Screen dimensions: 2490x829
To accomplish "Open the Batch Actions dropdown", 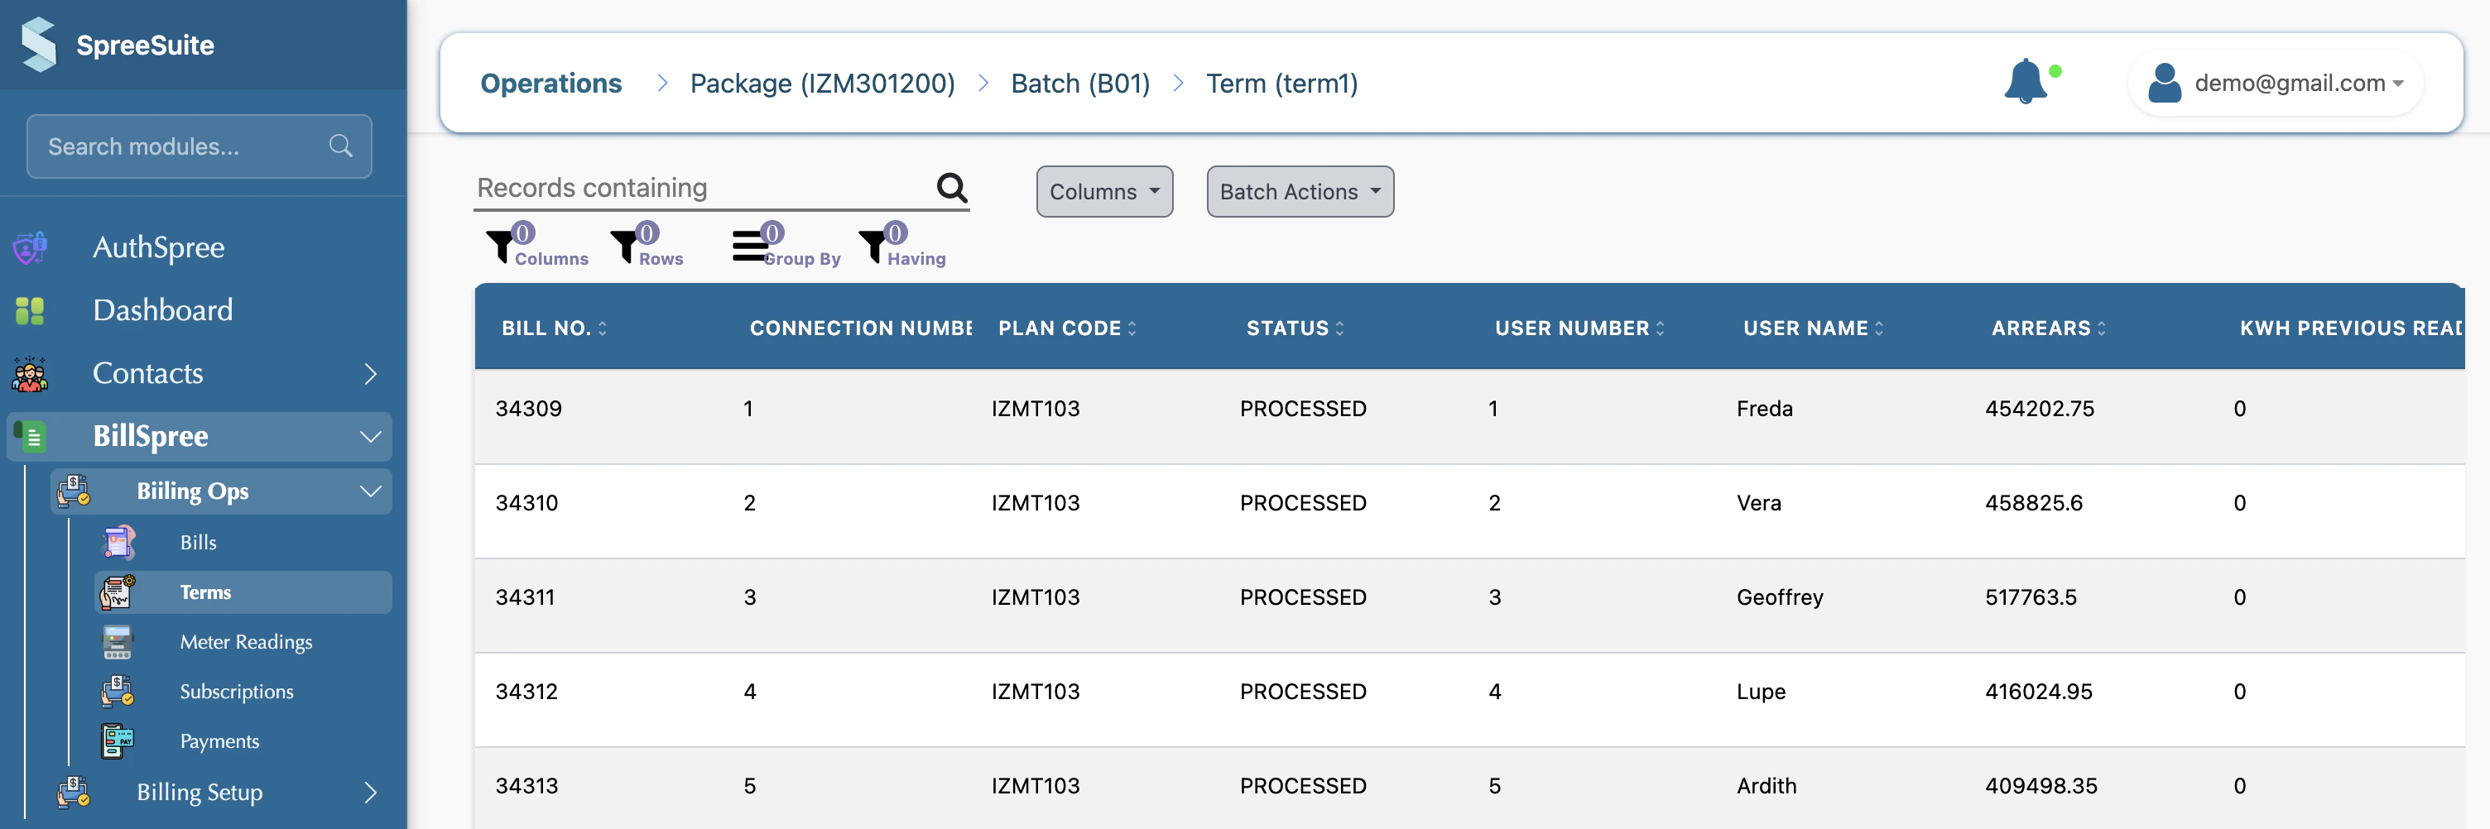I will (x=1299, y=191).
